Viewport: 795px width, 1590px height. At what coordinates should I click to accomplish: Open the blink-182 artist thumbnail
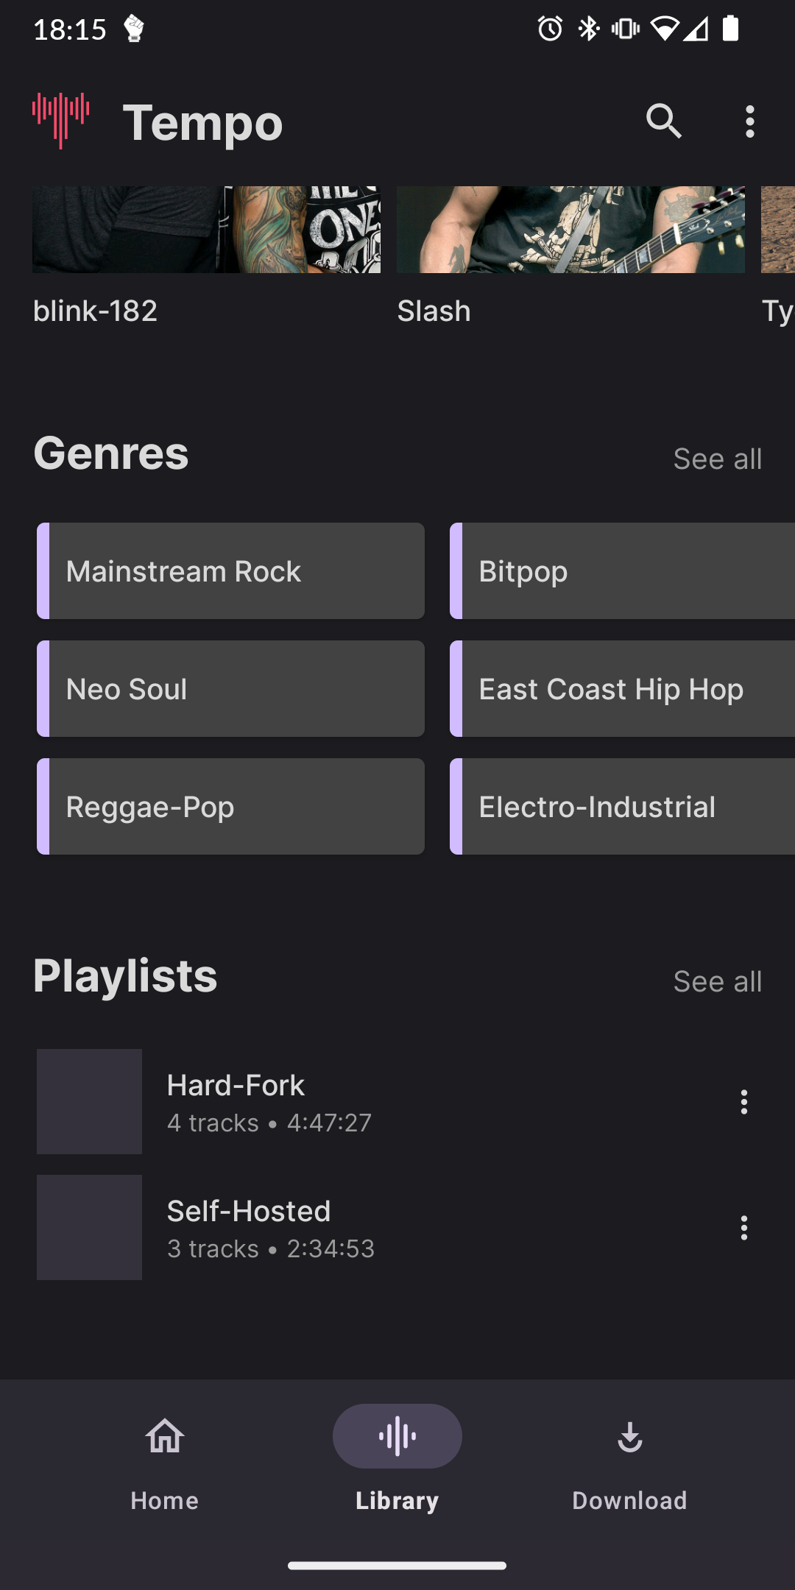coord(206,230)
